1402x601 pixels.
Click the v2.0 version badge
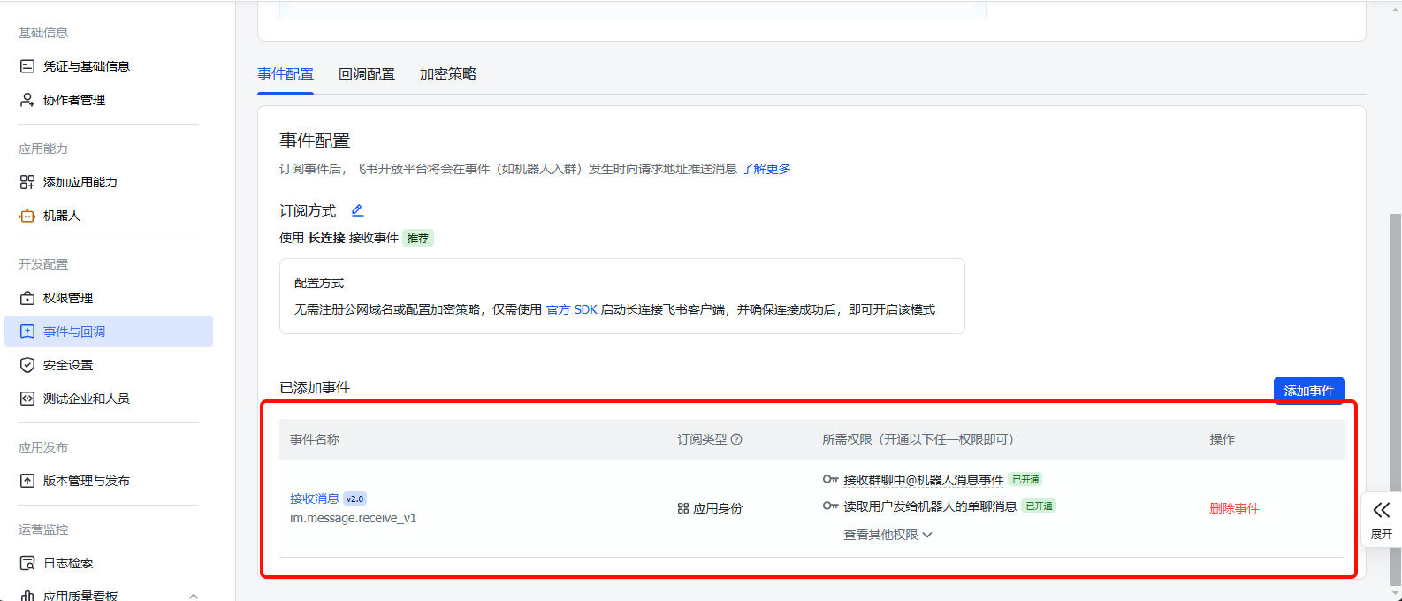(354, 498)
